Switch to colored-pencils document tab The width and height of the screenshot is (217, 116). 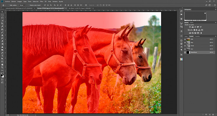[20, 9]
